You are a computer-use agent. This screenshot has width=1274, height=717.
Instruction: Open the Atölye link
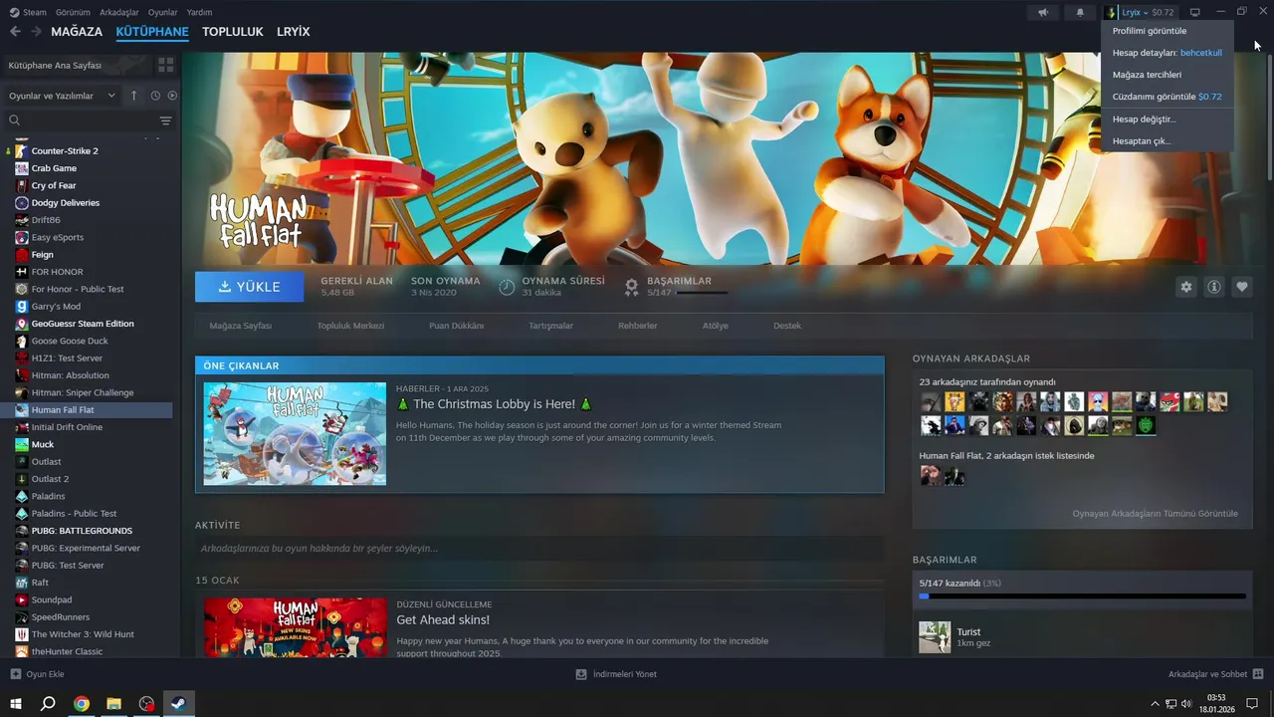715,326
